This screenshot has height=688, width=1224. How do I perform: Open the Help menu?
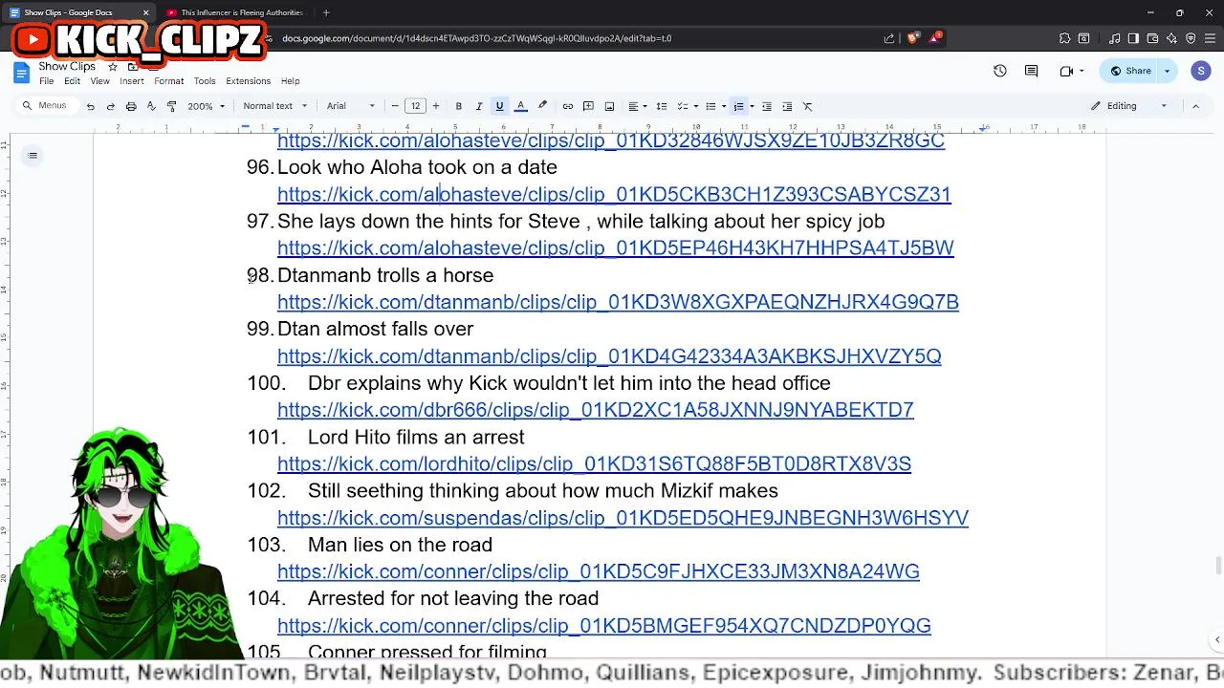[290, 81]
